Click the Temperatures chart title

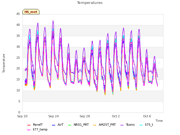(x=90, y=3)
